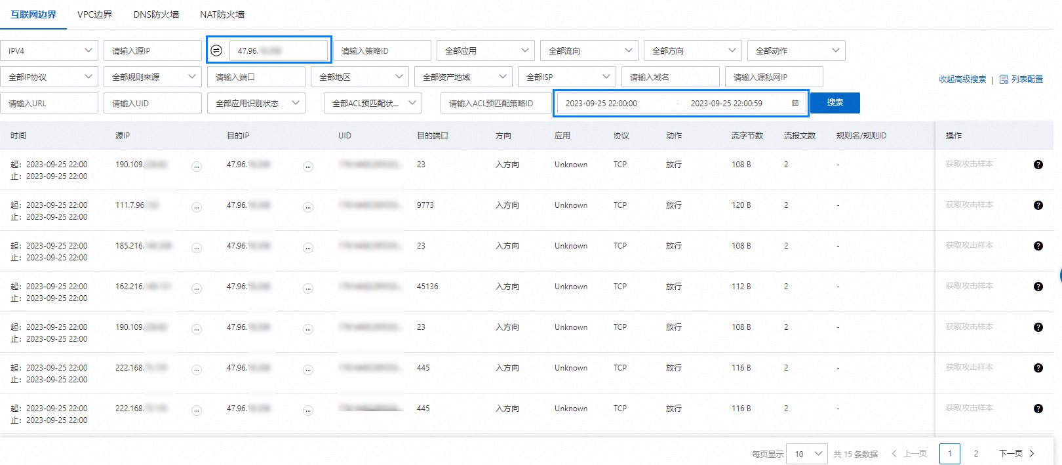Click start time 2023-09-25 22:00:00
The width and height of the screenshot is (1062, 465).
pos(601,103)
